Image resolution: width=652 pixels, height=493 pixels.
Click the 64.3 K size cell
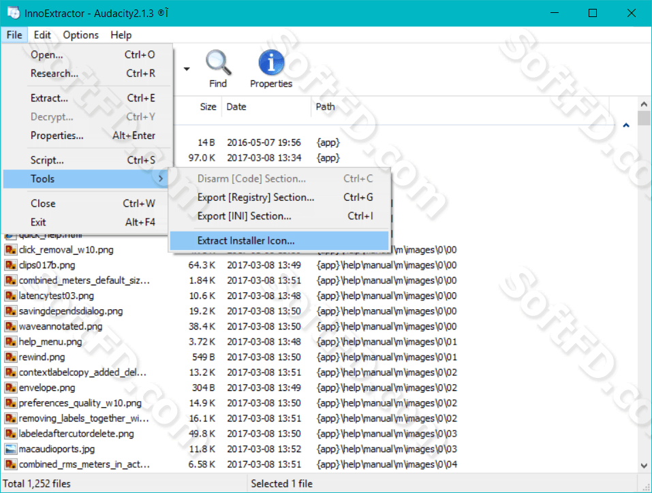202,265
